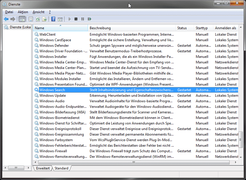
Task: Click the list's horizontal scroll left arrow
Action: tap(35, 162)
